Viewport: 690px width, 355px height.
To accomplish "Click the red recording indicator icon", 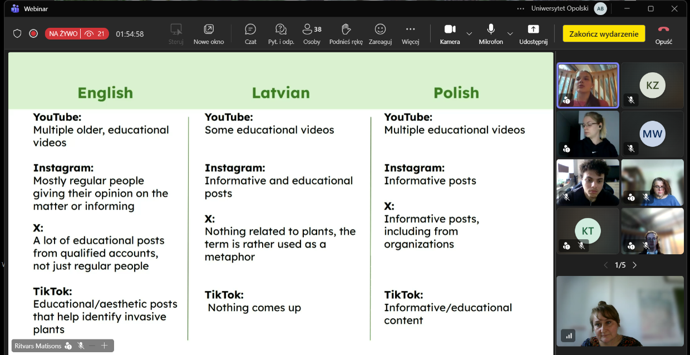I will 33,33.
